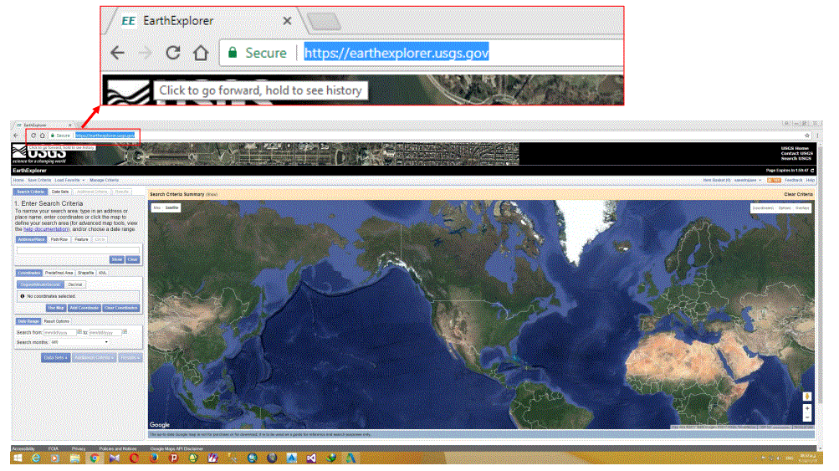Click the Chrome icon in the taskbar

[x=95, y=458]
